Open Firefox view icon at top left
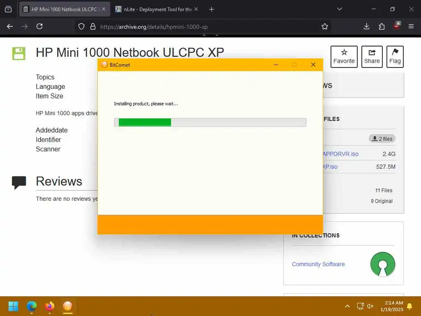 [8, 9]
